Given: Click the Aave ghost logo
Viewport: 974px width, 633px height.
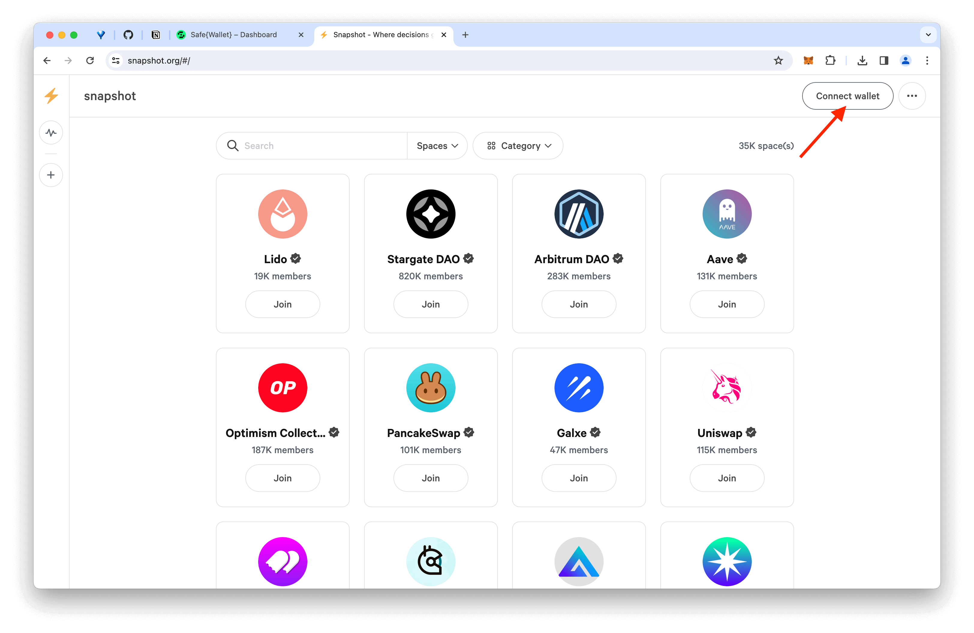Looking at the screenshot, I should 727,214.
